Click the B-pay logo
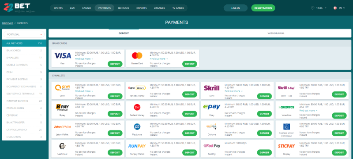The height and width of the screenshot is (159, 353). point(62,107)
